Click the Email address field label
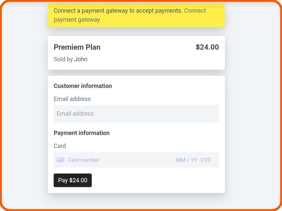 72,99
